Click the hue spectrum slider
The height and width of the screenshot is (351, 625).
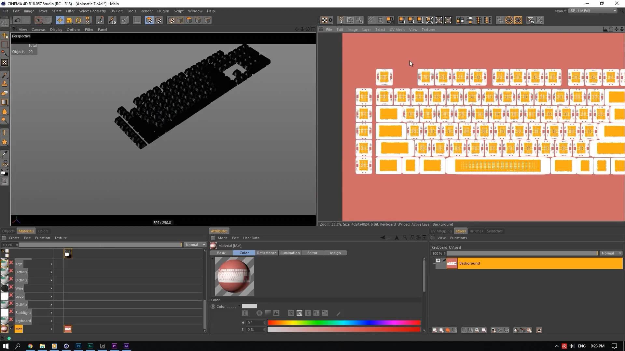[344, 323]
